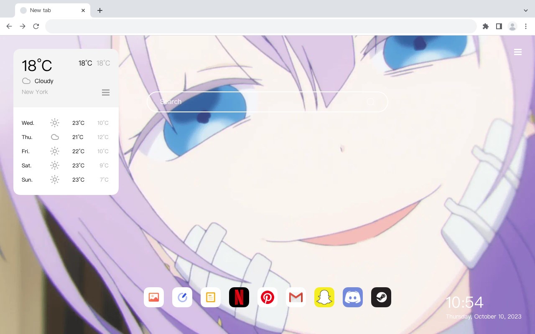Open the browser Extensions puzzle icon
The height and width of the screenshot is (334, 535).
486,26
